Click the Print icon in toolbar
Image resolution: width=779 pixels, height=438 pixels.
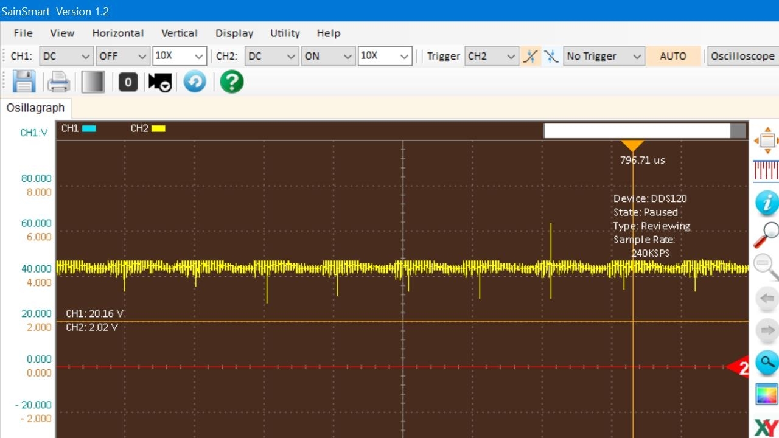[58, 82]
